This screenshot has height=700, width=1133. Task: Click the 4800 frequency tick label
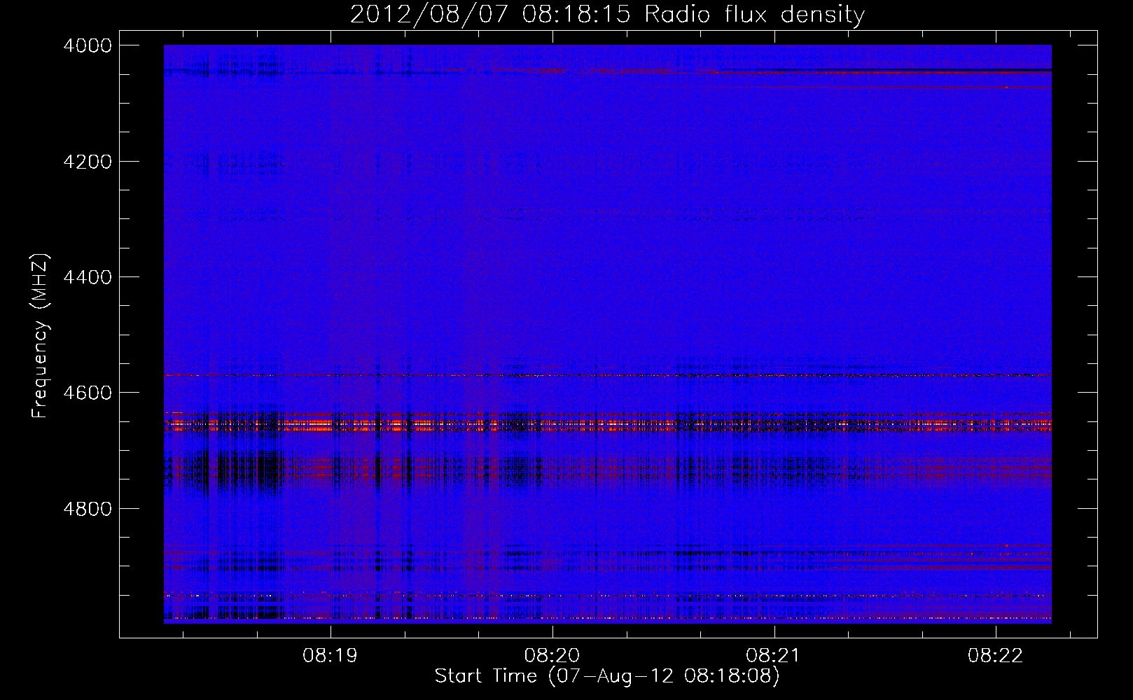click(88, 509)
